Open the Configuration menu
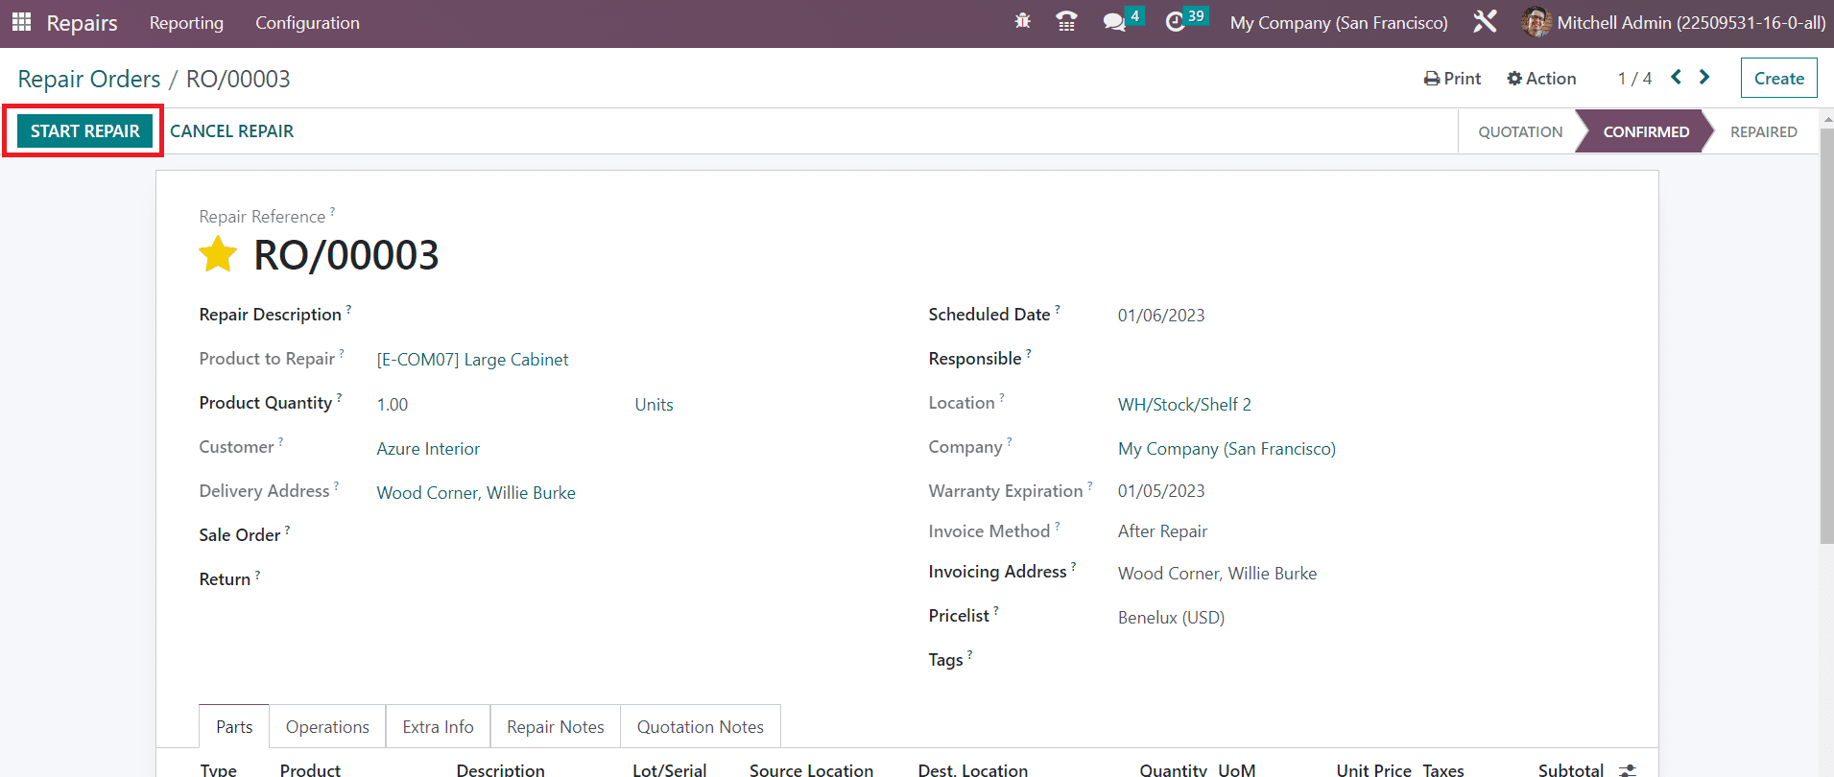This screenshot has height=777, width=1834. [307, 22]
